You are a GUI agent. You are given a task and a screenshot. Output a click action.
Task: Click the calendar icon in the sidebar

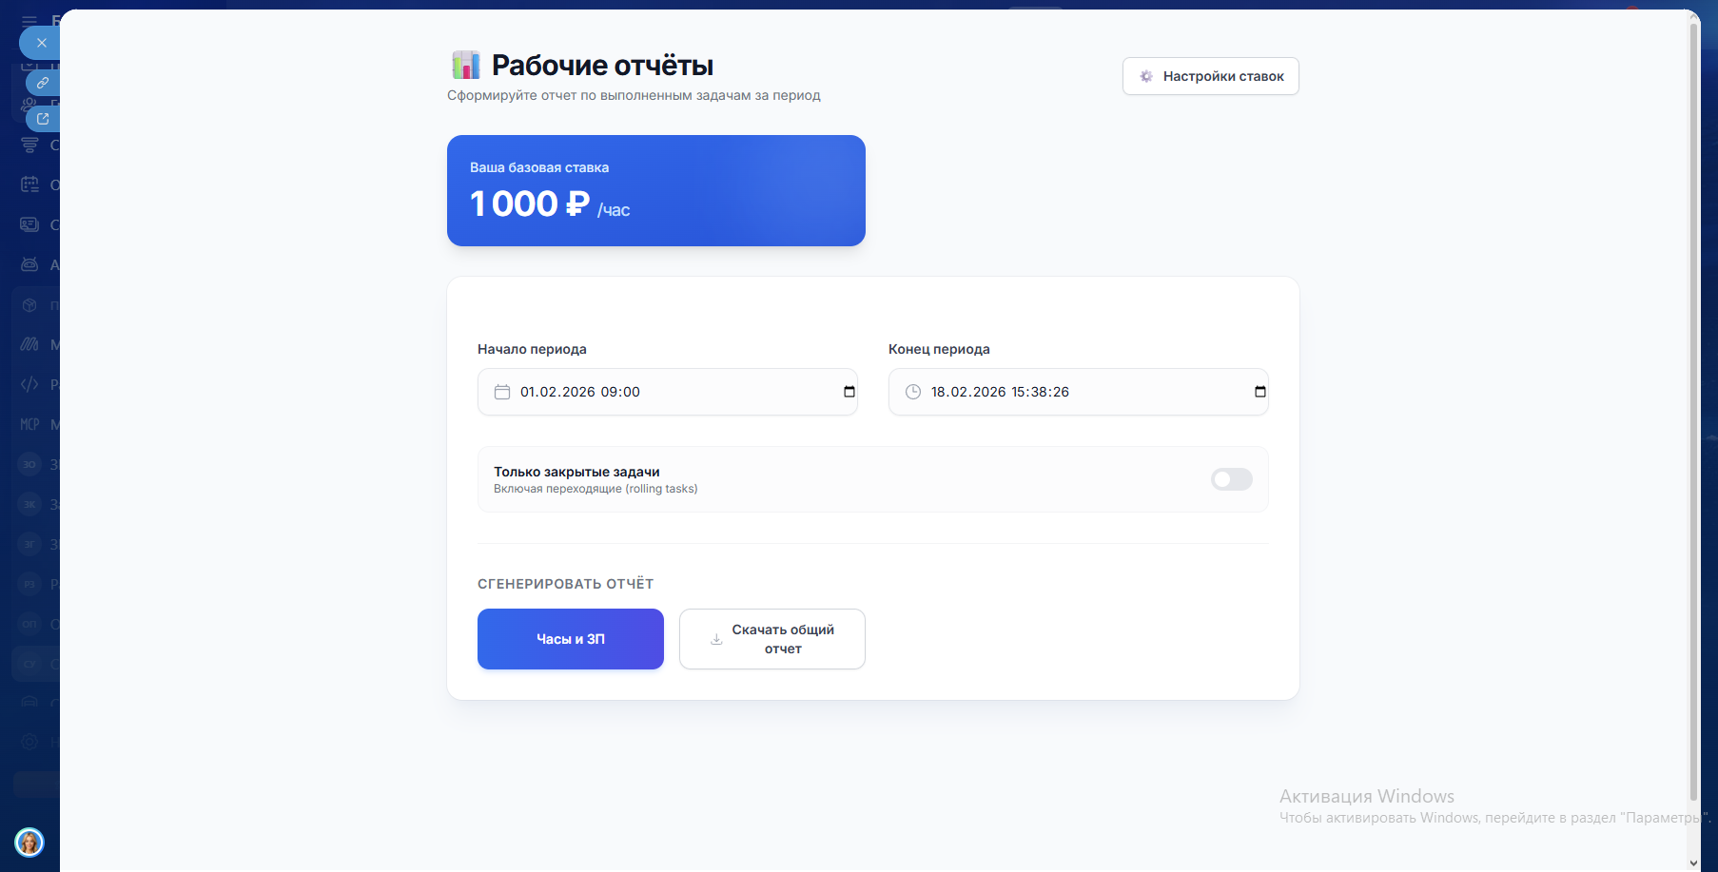[29, 184]
